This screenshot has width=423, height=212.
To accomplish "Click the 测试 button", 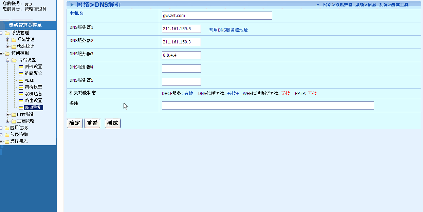I will tap(112, 123).
